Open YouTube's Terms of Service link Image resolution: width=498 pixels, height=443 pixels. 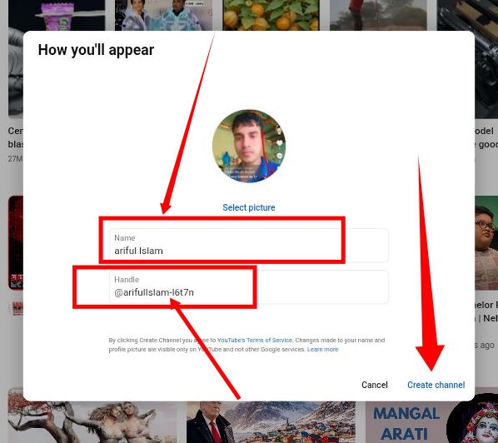pos(254,340)
